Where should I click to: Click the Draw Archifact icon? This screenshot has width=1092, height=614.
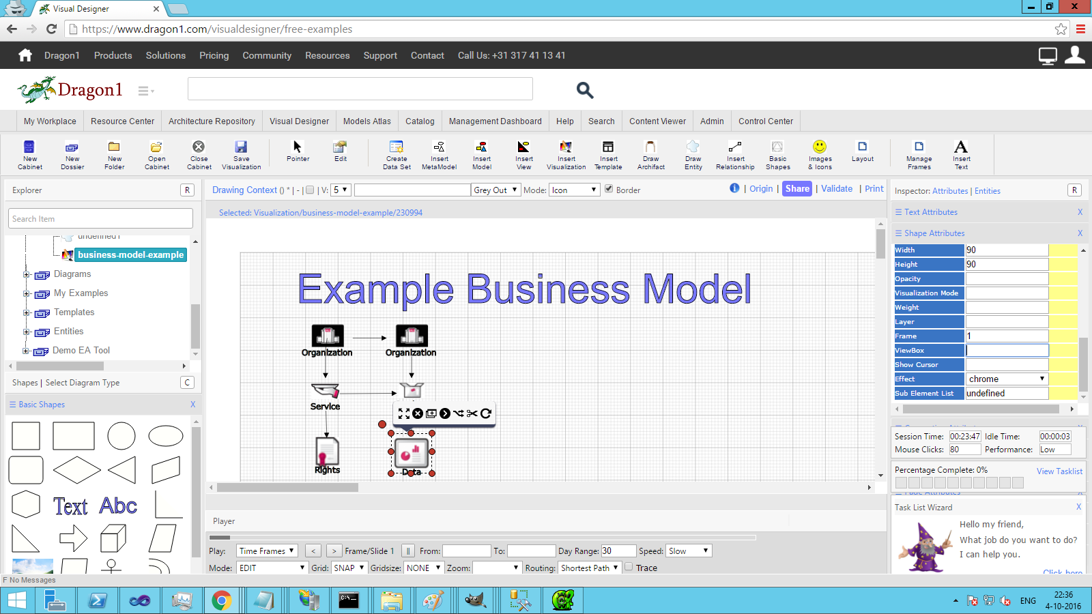pyautogui.click(x=650, y=147)
